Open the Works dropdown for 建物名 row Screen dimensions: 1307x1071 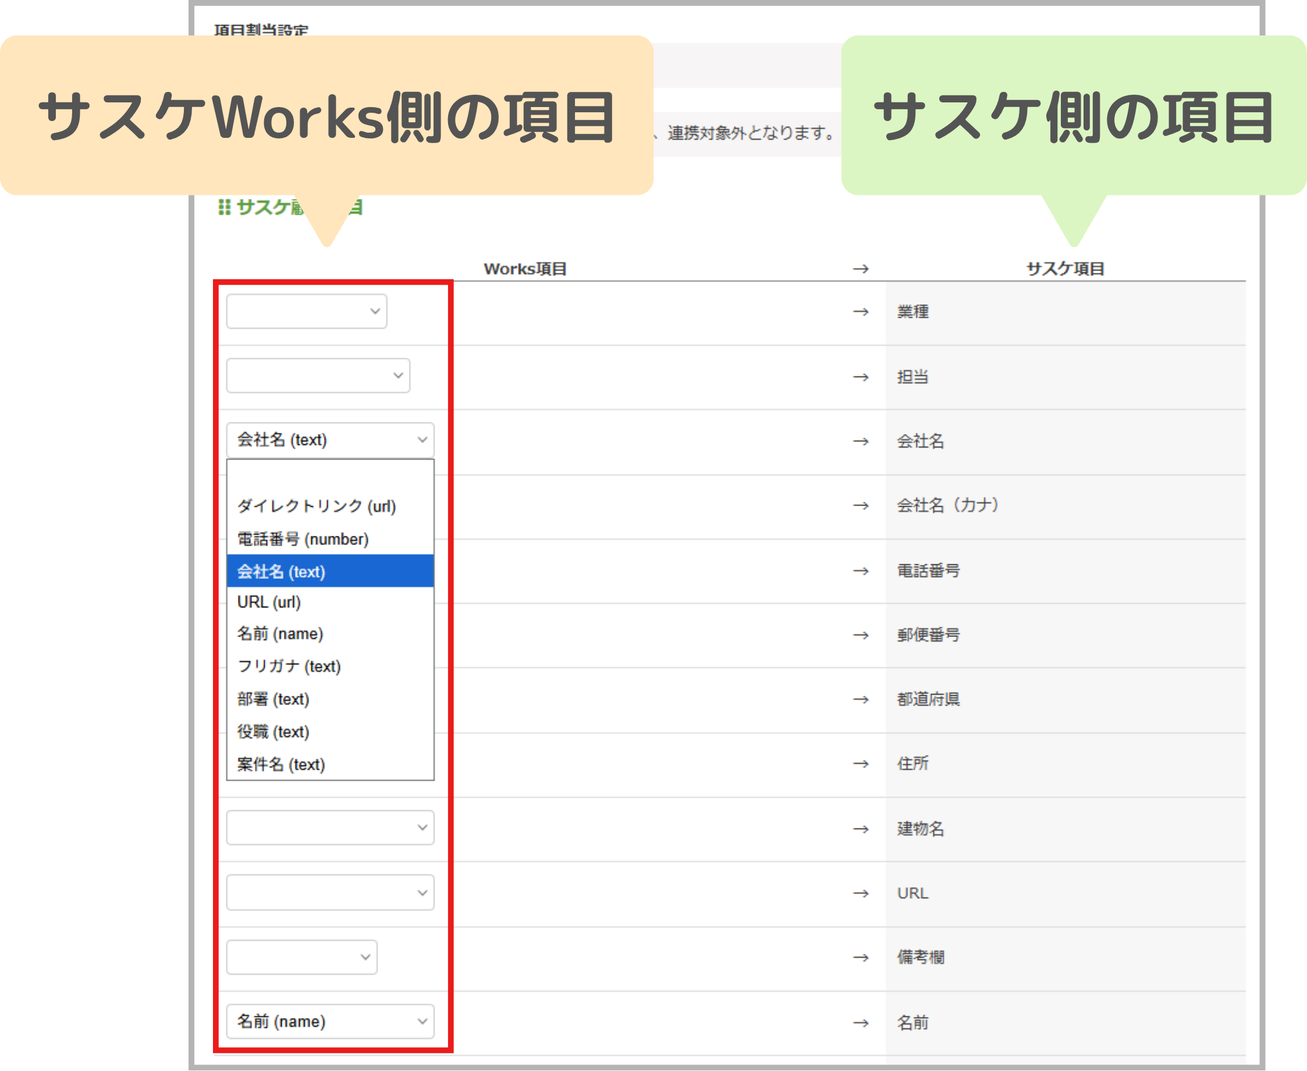point(330,827)
